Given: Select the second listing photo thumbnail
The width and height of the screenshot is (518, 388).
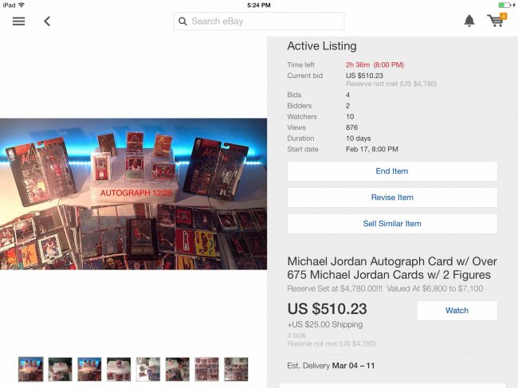Looking at the screenshot, I should click(x=60, y=369).
